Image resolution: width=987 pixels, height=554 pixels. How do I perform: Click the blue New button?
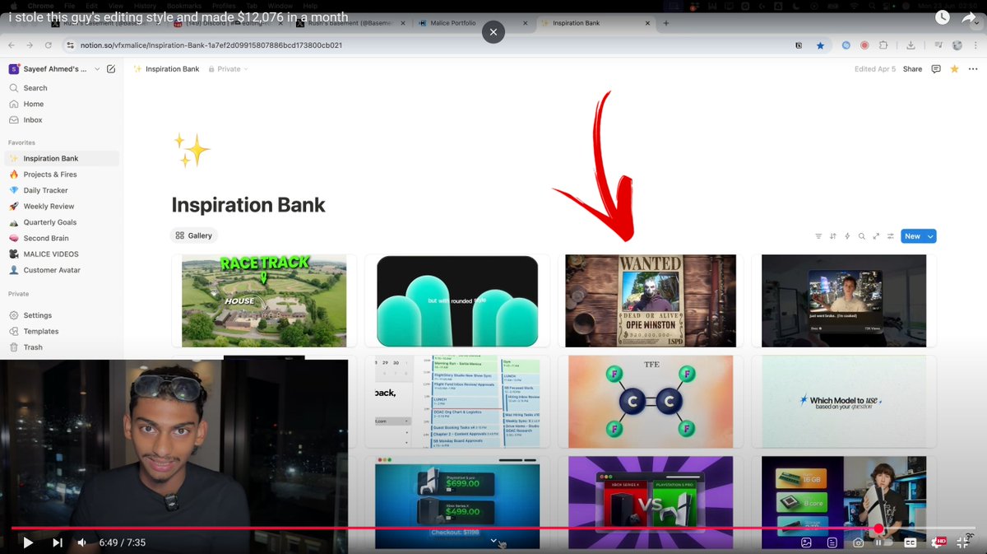coord(912,236)
